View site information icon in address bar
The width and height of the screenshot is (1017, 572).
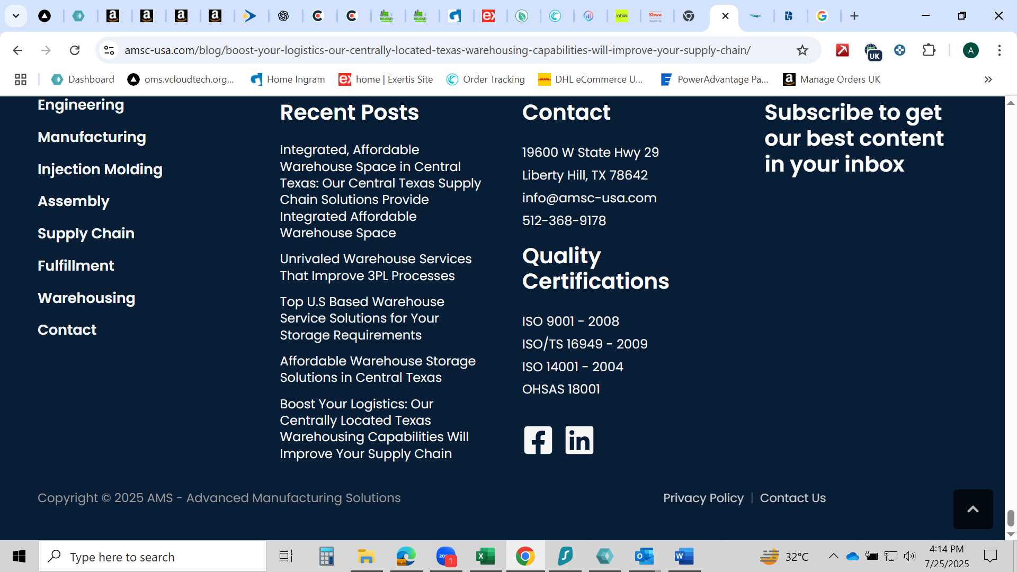click(109, 50)
